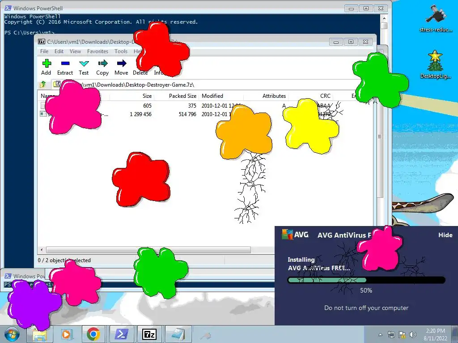Image resolution: width=458 pixels, height=343 pixels.
Task: Sort by Packed Size column header
Action: click(176, 96)
